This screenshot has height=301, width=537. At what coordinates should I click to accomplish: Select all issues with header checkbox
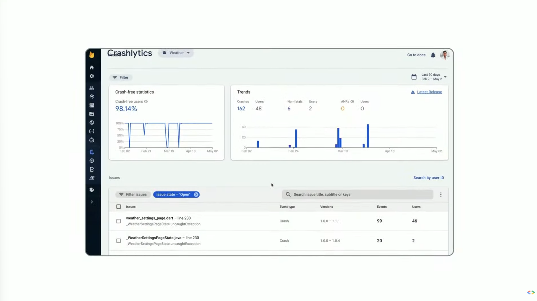[119, 207]
